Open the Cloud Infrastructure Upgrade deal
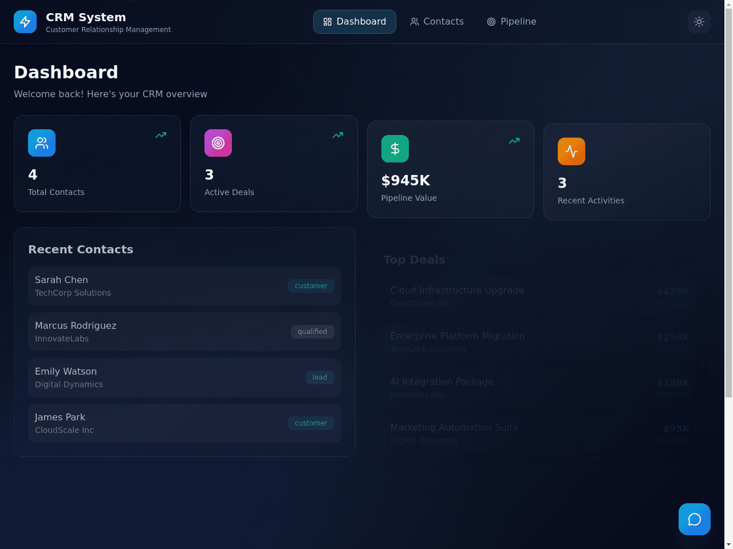Screen dimensions: 733x549 (540, 296)
